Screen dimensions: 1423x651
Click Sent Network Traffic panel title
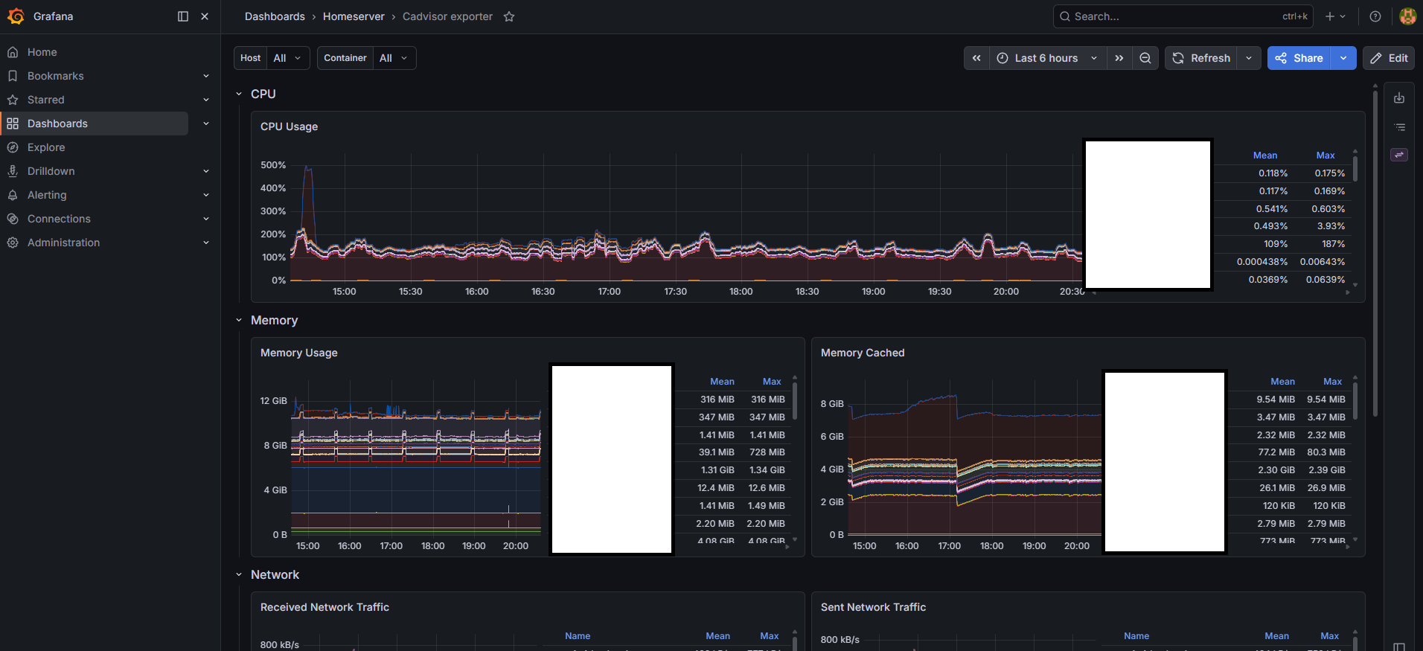(873, 607)
